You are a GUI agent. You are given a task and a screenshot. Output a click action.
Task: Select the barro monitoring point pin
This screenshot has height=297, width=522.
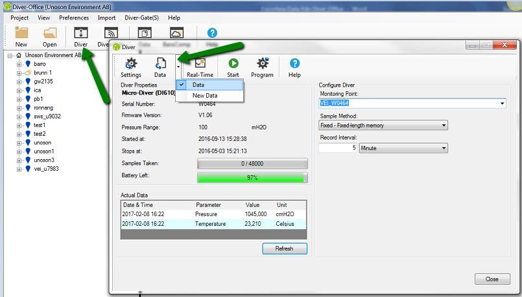28,64
